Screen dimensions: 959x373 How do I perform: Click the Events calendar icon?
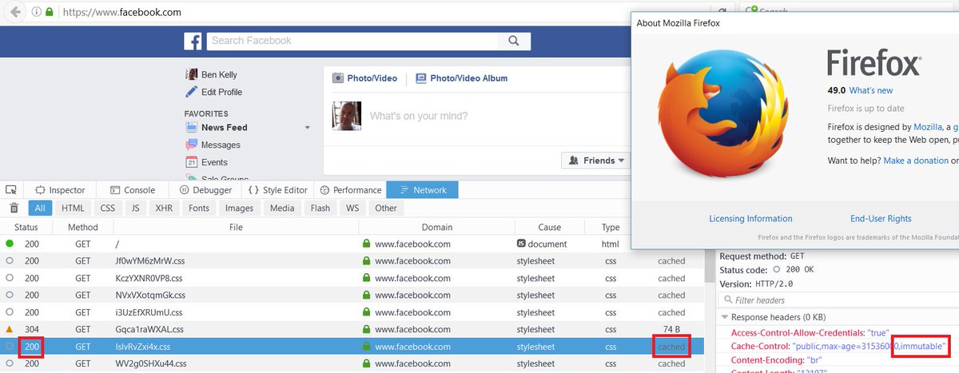(x=192, y=162)
